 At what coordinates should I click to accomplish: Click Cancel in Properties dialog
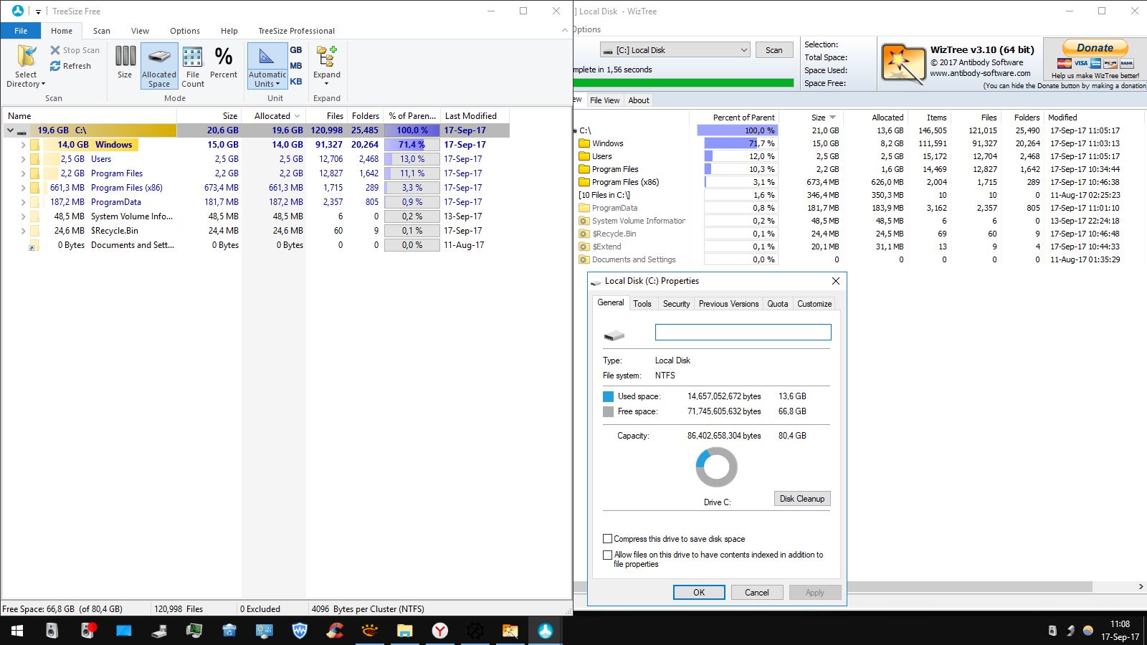coord(756,593)
